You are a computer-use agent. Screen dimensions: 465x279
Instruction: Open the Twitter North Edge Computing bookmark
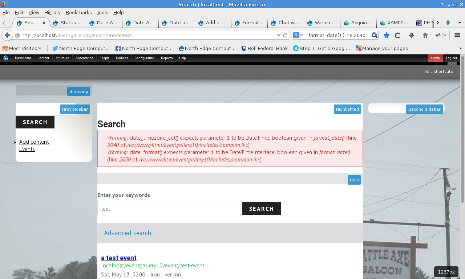pyautogui.click(x=81, y=48)
